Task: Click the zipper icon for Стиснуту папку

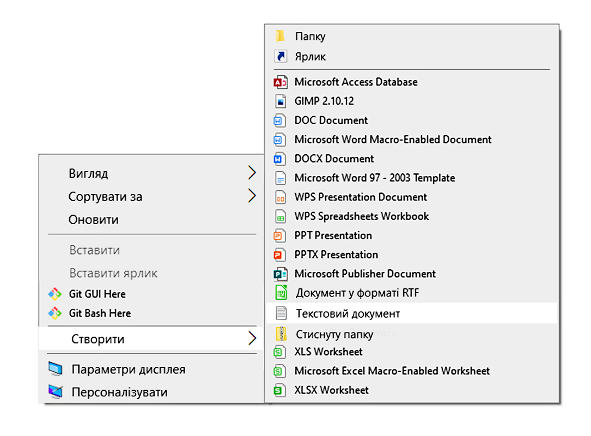Action: click(x=281, y=334)
